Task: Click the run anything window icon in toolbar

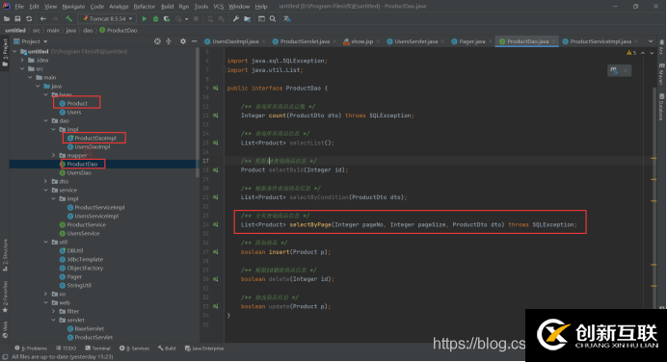Action: coord(261,18)
